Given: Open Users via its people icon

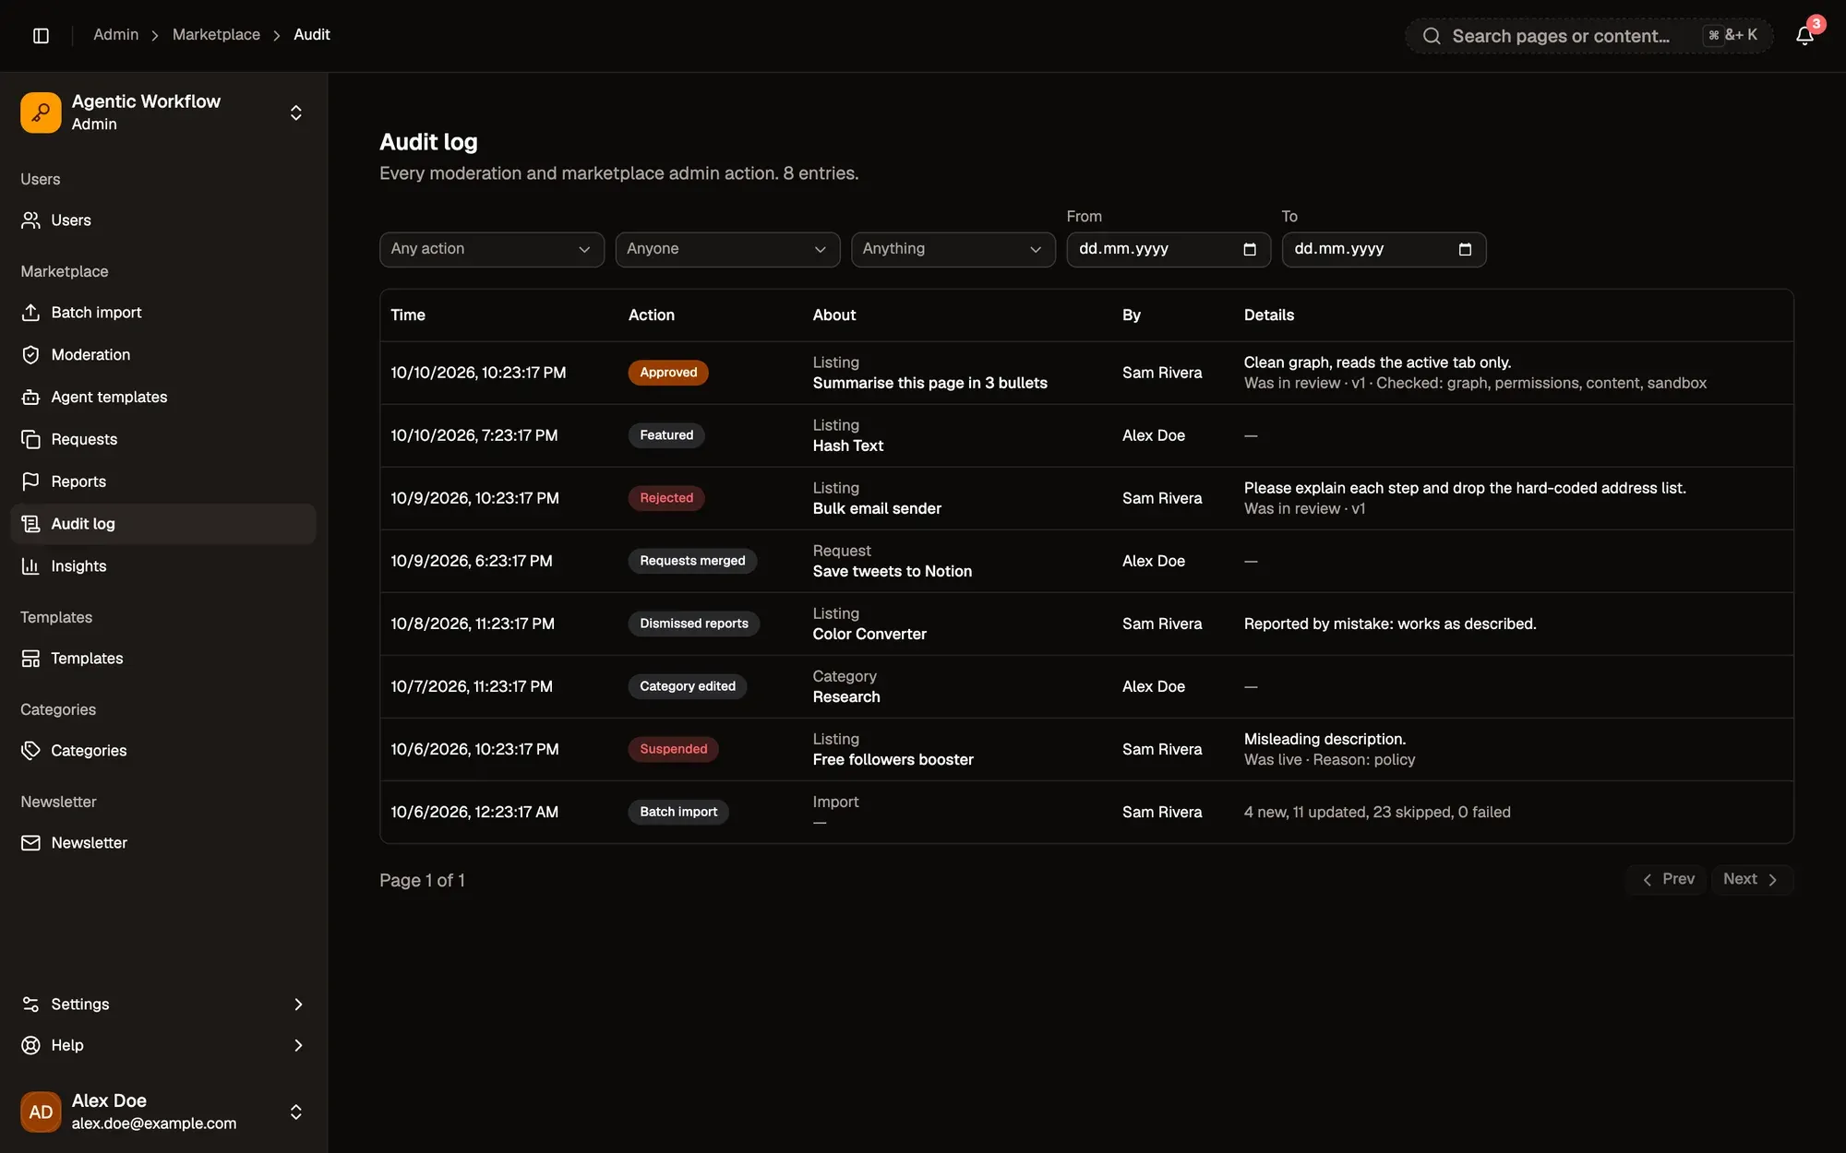Looking at the screenshot, I should [30, 220].
